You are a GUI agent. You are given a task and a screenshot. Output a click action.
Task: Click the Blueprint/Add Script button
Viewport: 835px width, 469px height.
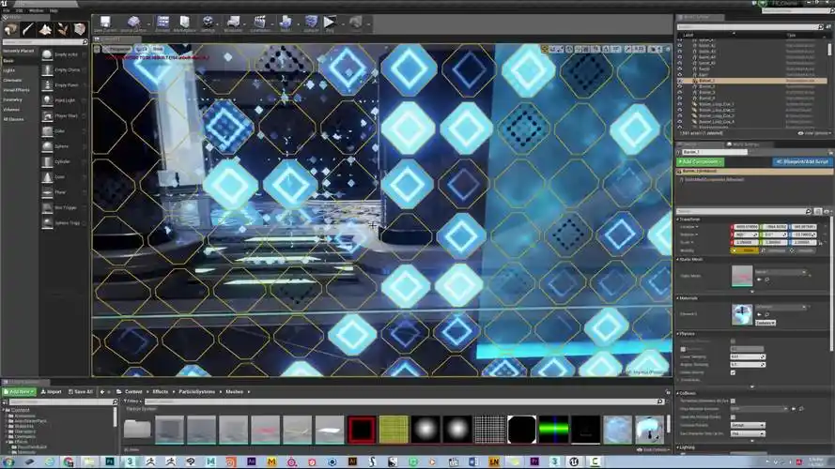[803, 161]
